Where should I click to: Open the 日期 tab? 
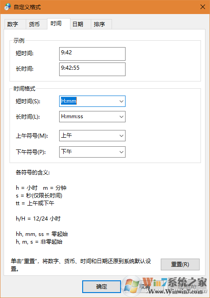point(80,24)
